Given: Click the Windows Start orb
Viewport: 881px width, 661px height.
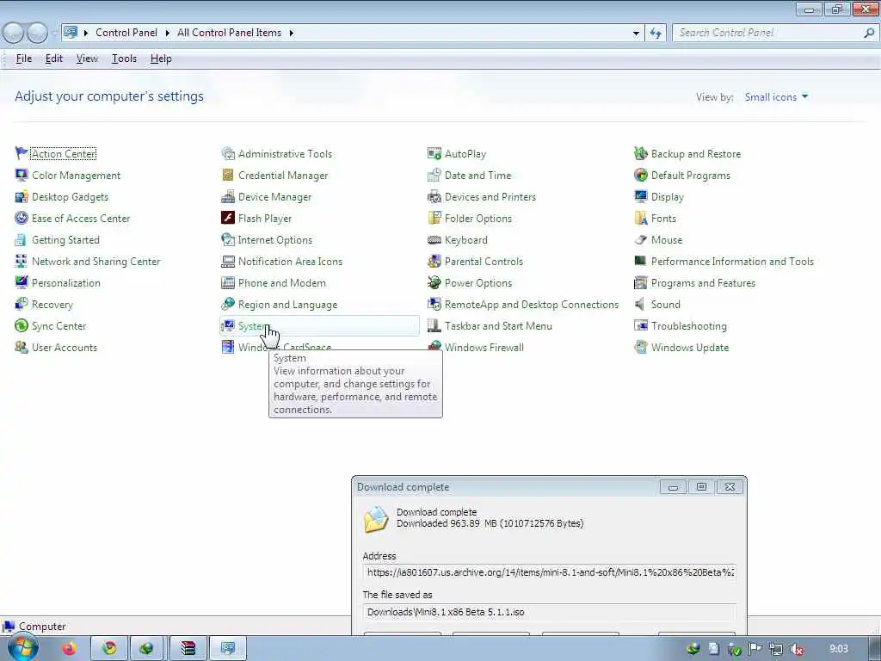Looking at the screenshot, I should coord(23,647).
